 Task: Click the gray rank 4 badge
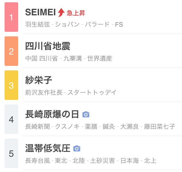(x=11, y=119)
